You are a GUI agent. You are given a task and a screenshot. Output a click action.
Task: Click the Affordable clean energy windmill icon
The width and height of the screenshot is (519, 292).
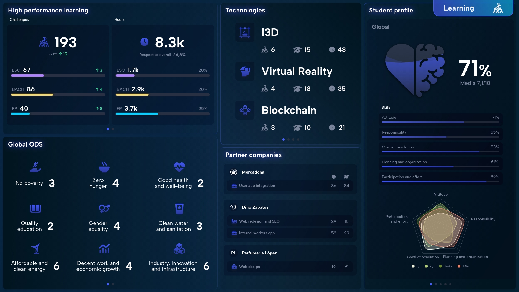[35, 249]
